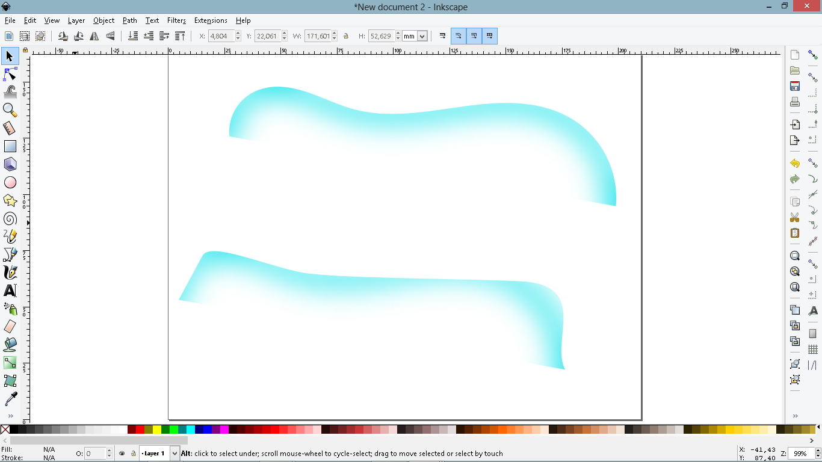
Task: Select the Text tool
Action: click(10, 291)
